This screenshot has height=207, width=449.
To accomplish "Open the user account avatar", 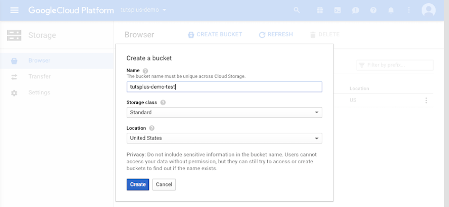I will [429, 10].
